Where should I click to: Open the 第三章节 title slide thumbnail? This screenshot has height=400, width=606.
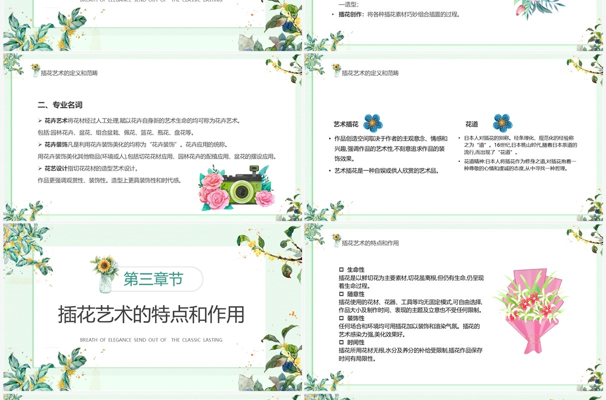pos(152,307)
